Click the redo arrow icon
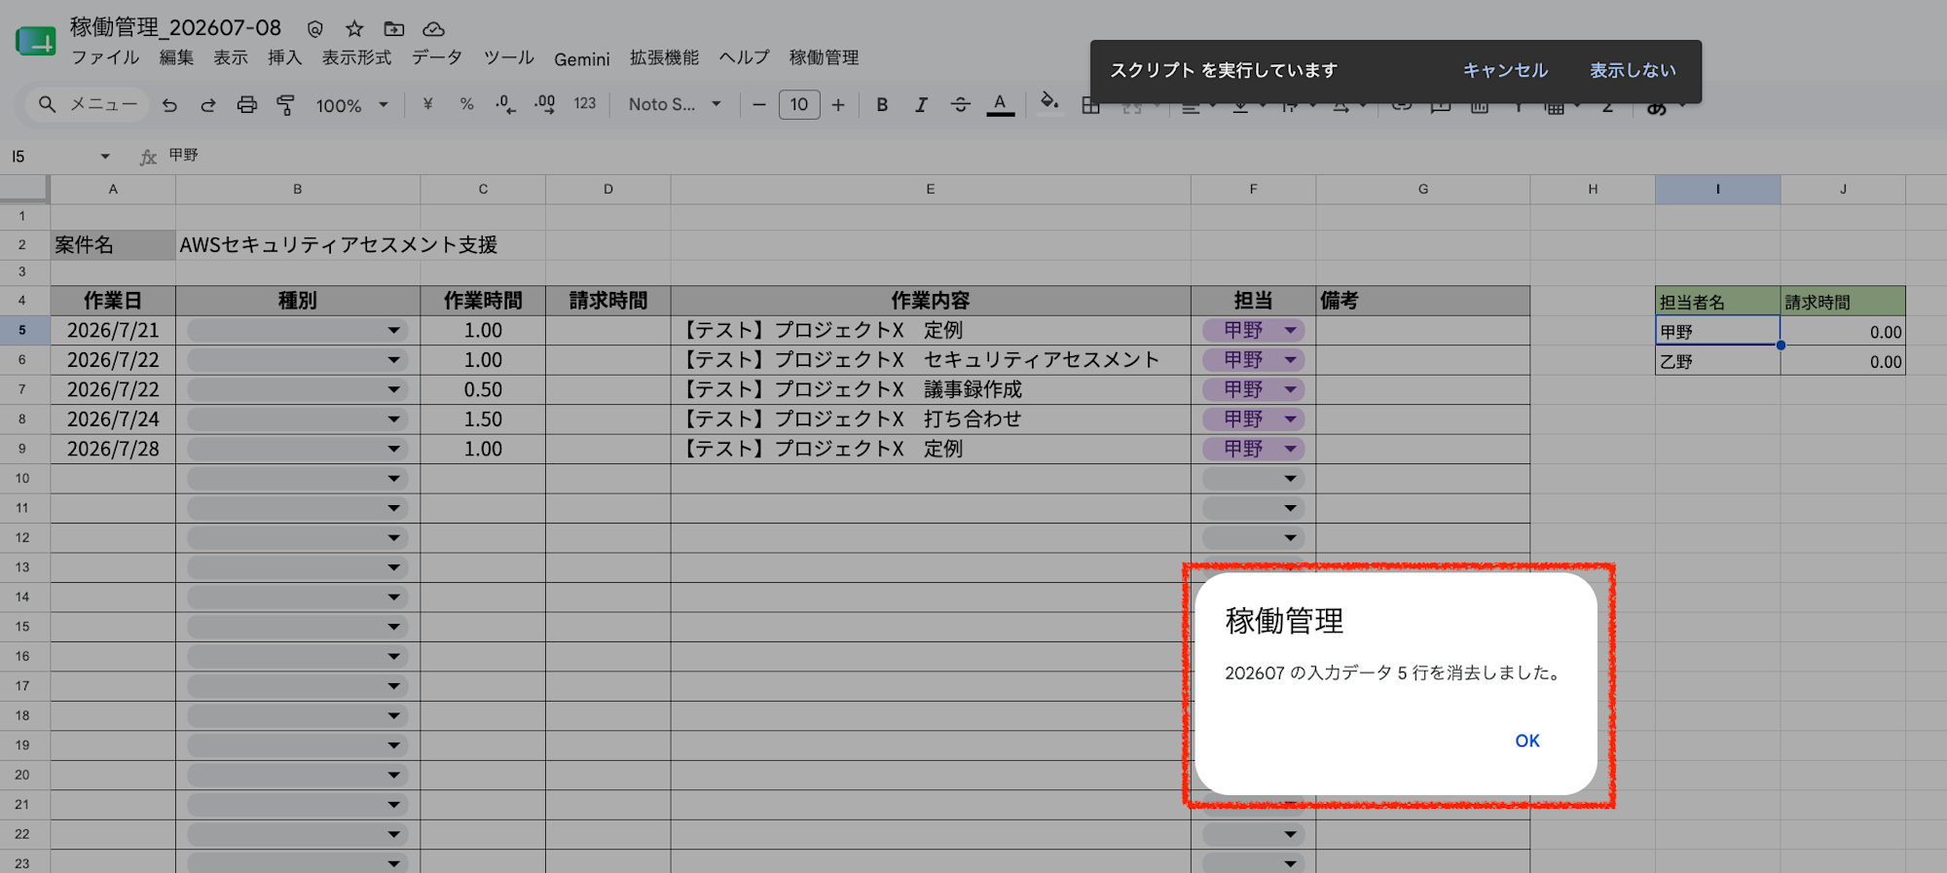 (207, 105)
